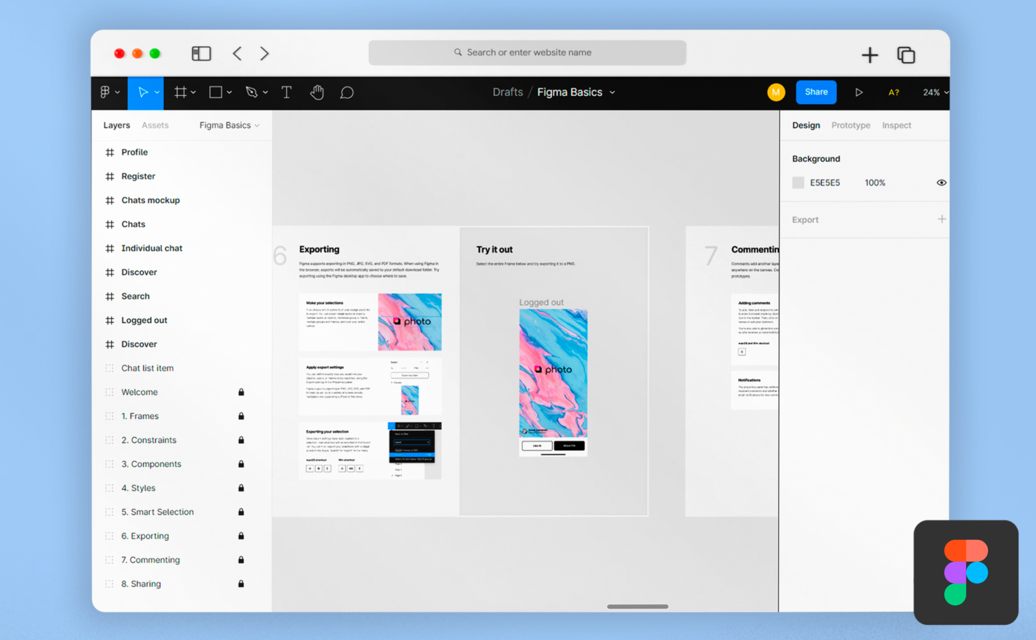Unlock the 2. Constraints layer
The image size is (1036, 640).
click(241, 440)
